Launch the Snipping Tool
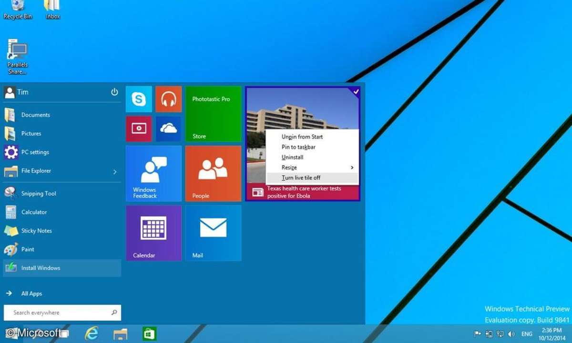 click(x=62, y=193)
